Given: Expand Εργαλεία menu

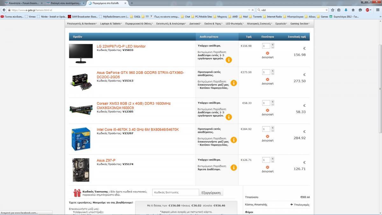Looking at the screenshot, I should (281, 24).
